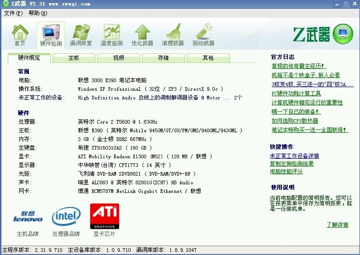Click 主设备库版本 1.0.9.710 in status bar
Viewport: 360px width, 255px height.
100,250
